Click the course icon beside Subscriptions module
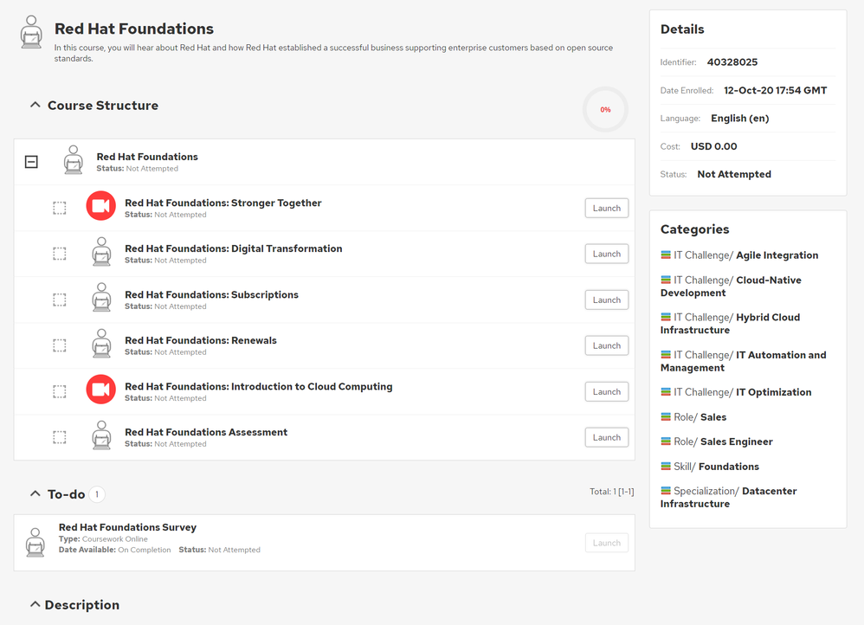This screenshot has height=625, width=864. (101, 298)
